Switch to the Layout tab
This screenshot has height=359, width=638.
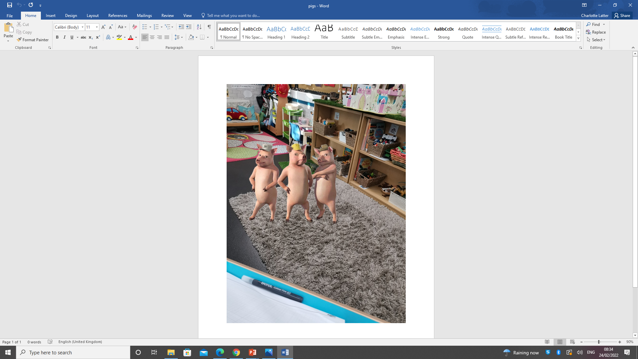pos(92,16)
